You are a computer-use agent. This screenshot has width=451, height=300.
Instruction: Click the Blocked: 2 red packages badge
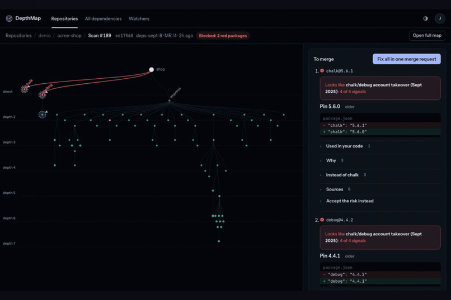pyautogui.click(x=223, y=36)
